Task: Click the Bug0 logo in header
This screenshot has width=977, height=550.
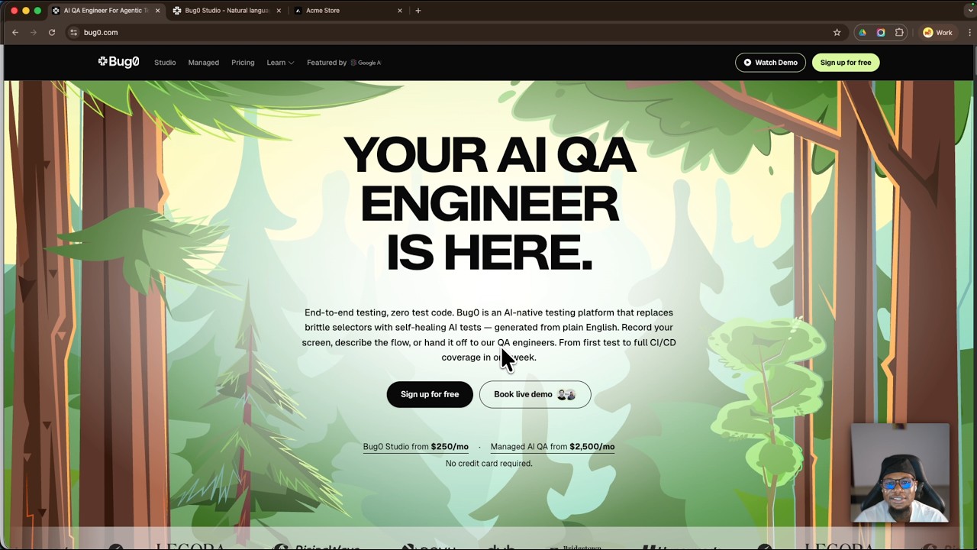Action: pos(118,62)
